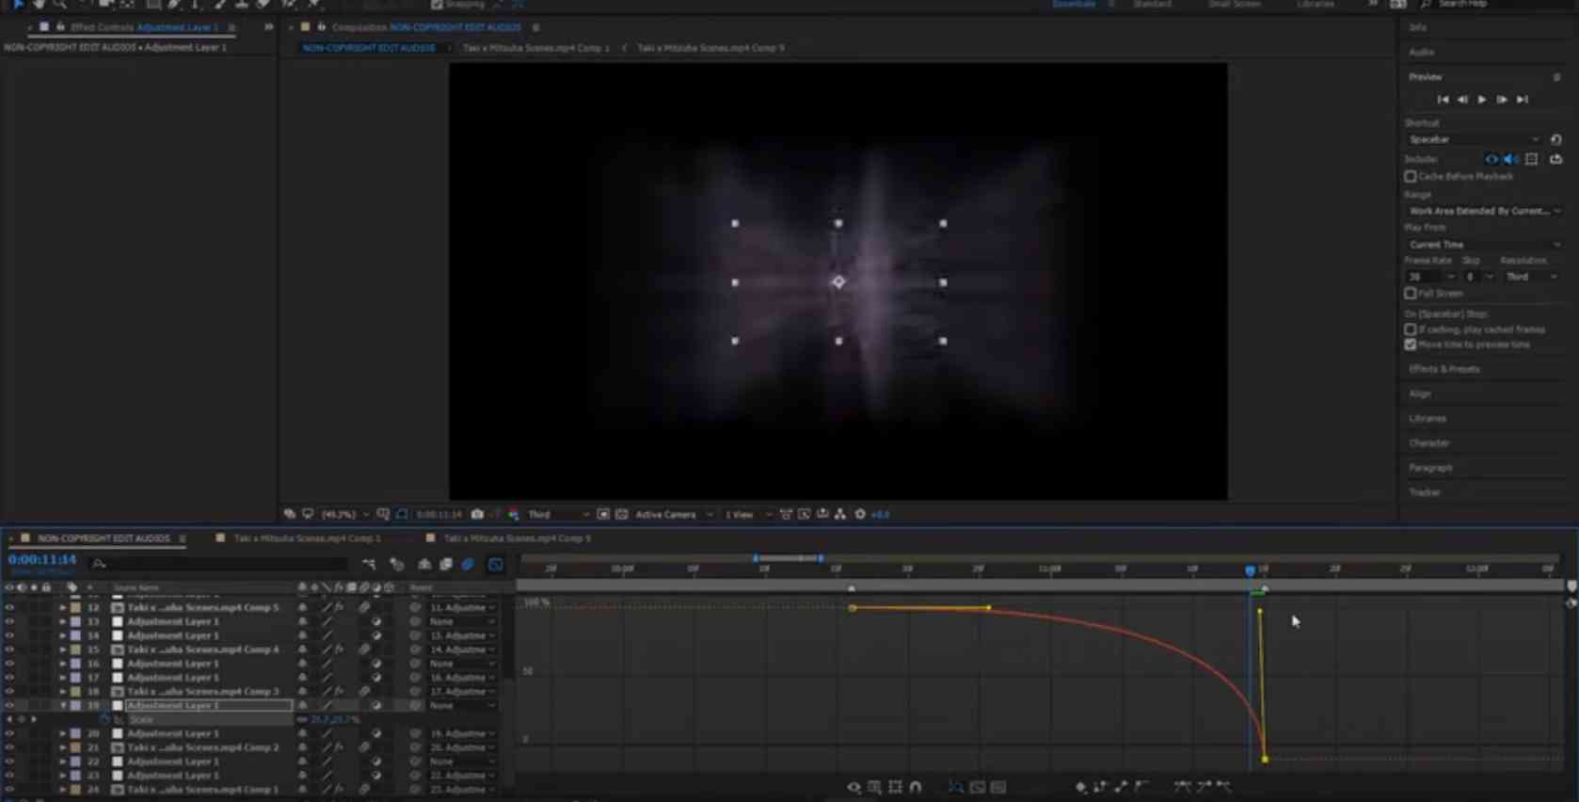
Task: Open the Range dropdown in Preview
Action: pos(1484,211)
